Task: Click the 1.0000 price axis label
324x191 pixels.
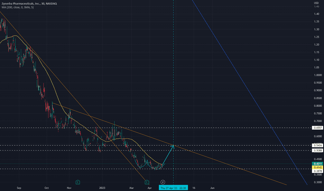Action: tap(318, 75)
